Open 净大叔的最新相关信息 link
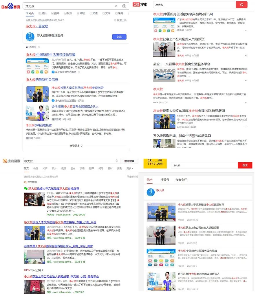The image size is (258, 304). click(x=42, y=80)
